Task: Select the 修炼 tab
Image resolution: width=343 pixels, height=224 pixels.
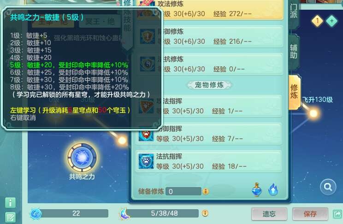Action: point(294,91)
